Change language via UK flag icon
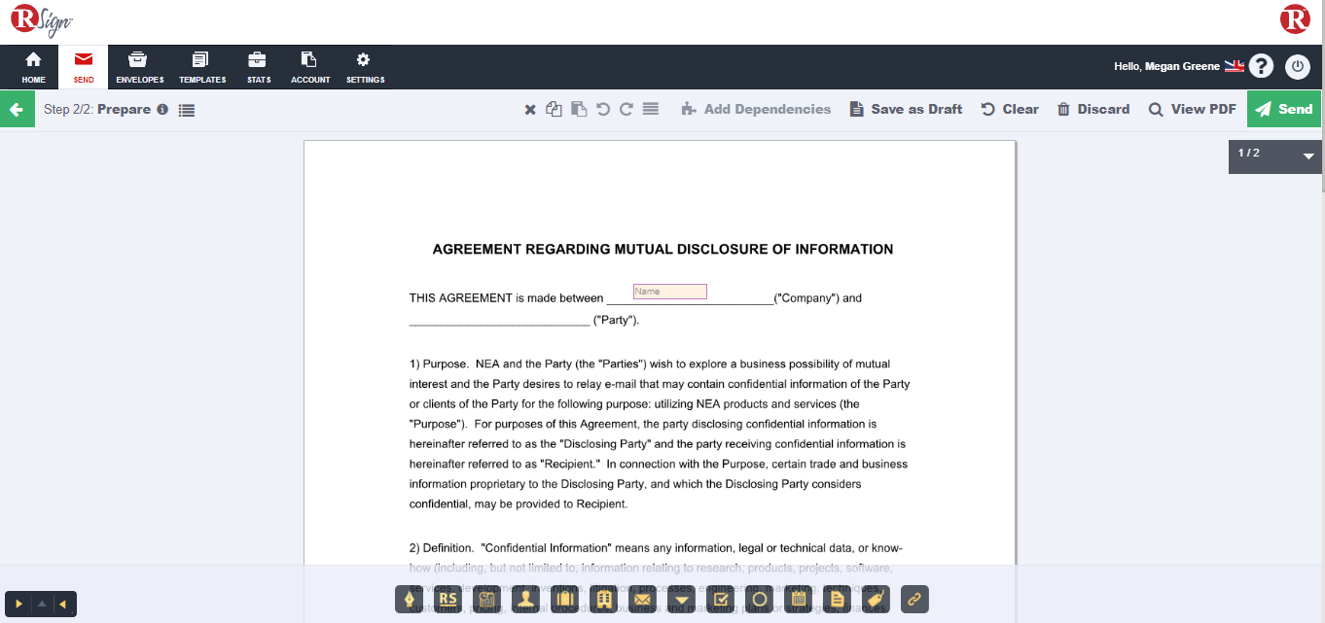The height and width of the screenshot is (623, 1325). (x=1235, y=66)
